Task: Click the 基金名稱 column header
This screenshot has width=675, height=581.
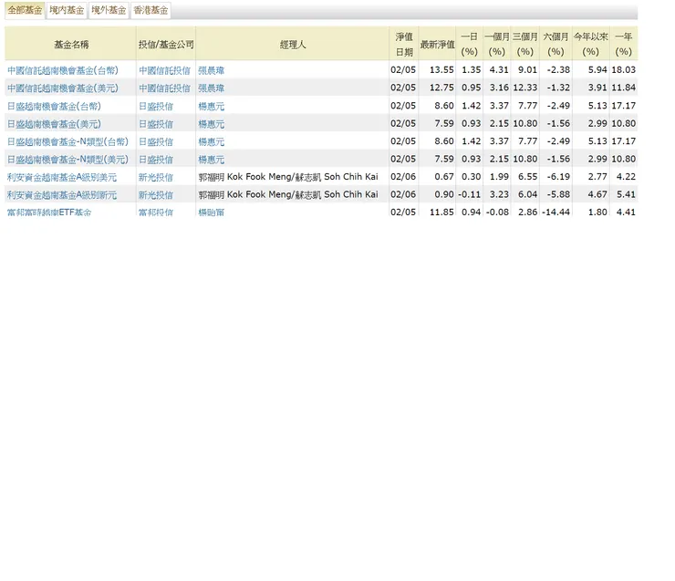Action: click(x=71, y=45)
